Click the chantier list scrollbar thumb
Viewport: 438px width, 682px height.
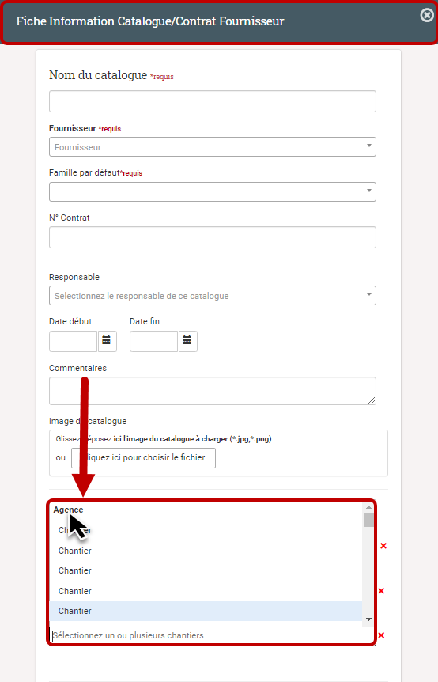pyautogui.click(x=368, y=520)
